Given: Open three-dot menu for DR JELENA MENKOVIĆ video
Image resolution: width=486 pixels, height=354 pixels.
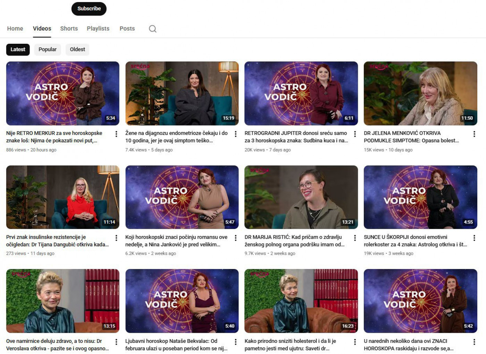Looking at the screenshot, I should 474,134.
